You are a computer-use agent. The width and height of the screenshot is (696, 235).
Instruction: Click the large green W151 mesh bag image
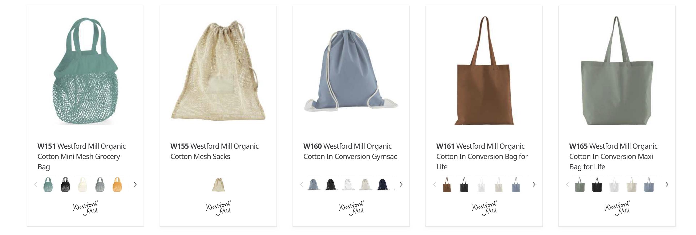pos(85,71)
